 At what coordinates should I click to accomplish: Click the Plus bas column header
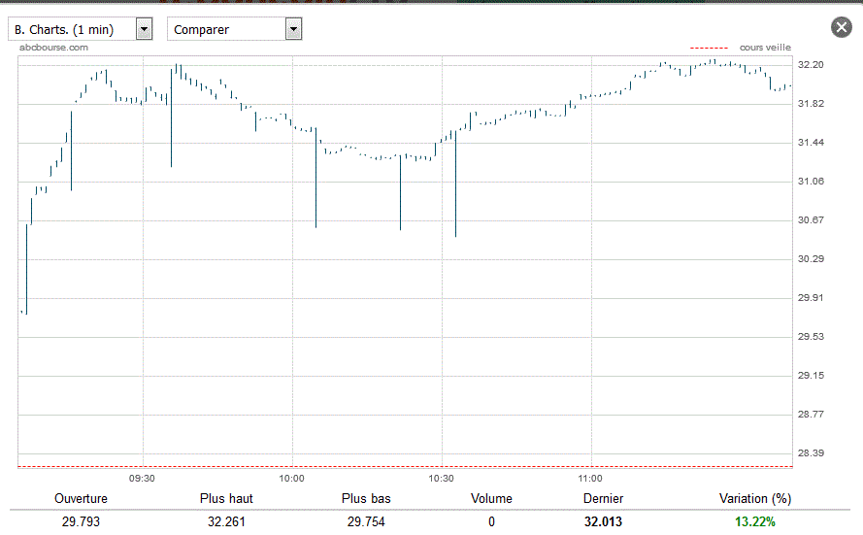[x=366, y=499]
